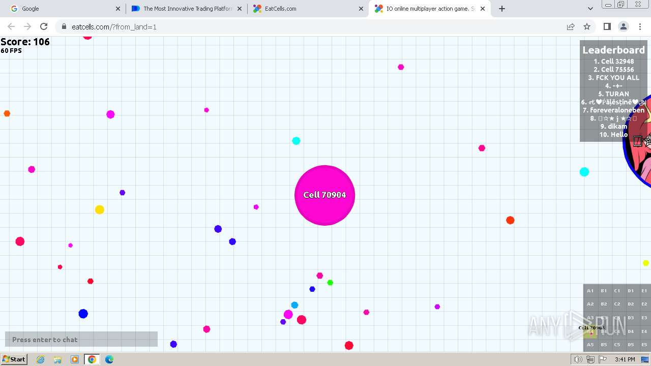Open the Windows Start menu

point(14,359)
